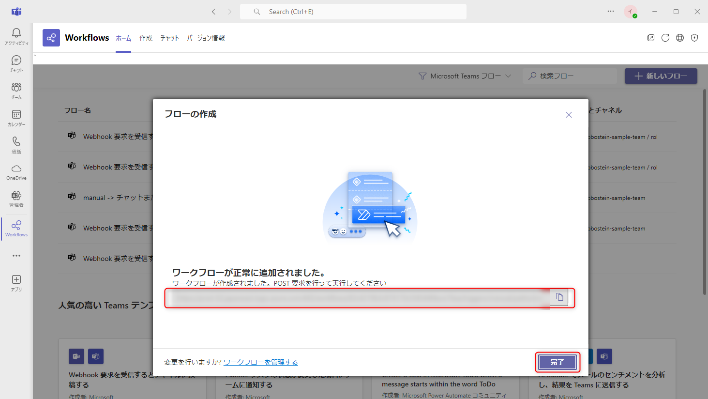The width and height of the screenshot is (708, 399).
Task: Open Settings and more in the title bar
Action: coord(611,12)
